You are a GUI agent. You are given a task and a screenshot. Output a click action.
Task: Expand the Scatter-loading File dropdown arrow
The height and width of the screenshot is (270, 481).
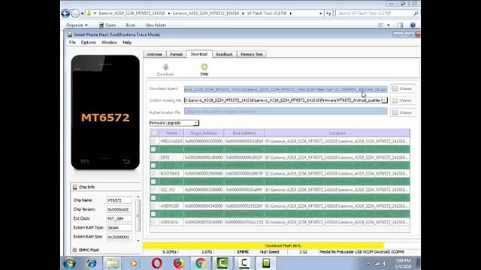[384, 100]
